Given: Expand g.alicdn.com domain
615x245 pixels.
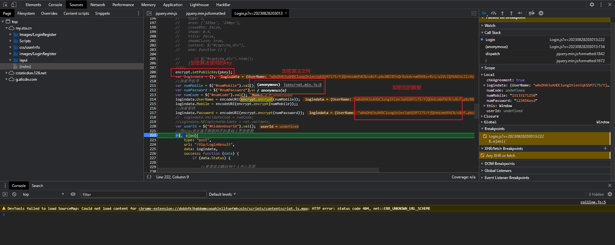Looking at the screenshot, I should click(6, 79).
